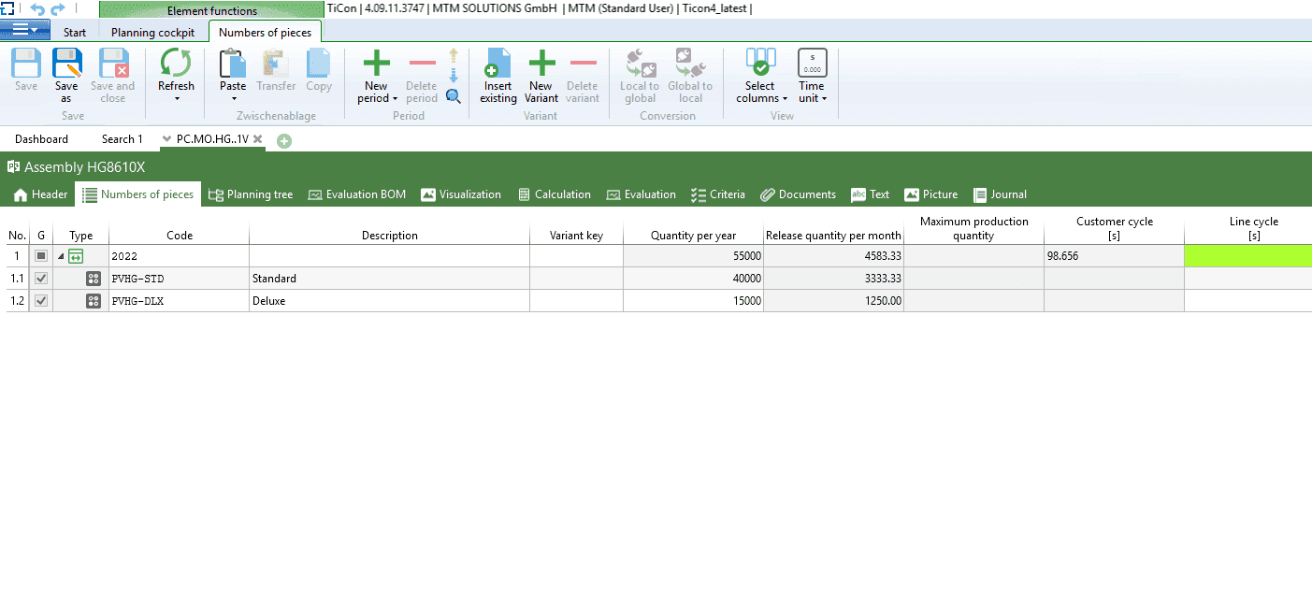Close the PC.MO.HG..1V document tab
The height and width of the screenshot is (603, 1312).
[257, 138]
